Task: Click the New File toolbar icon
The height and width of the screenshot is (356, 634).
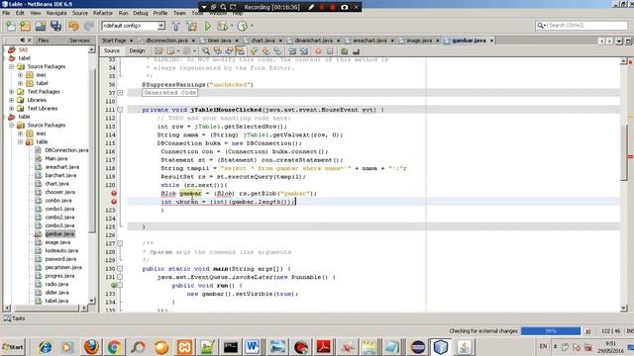Action: click(x=11, y=27)
